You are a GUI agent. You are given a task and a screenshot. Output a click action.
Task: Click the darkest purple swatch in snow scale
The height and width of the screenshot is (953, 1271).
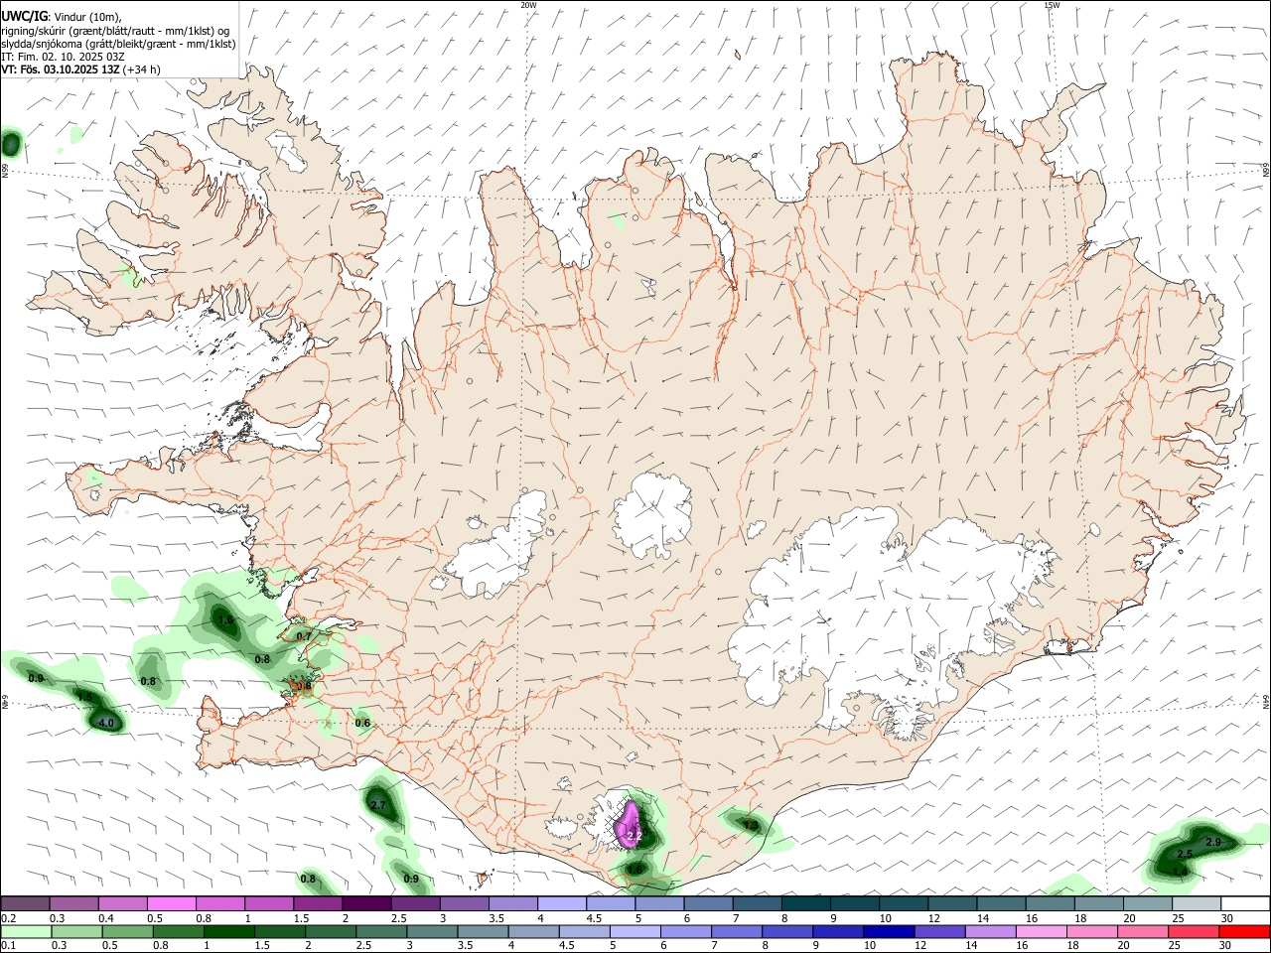366,903
